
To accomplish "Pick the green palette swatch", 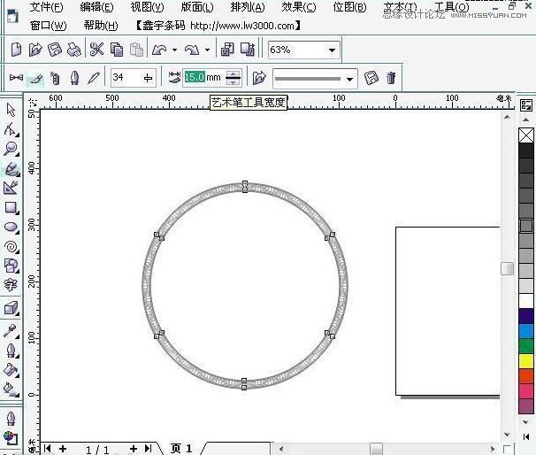I will [x=526, y=346].
